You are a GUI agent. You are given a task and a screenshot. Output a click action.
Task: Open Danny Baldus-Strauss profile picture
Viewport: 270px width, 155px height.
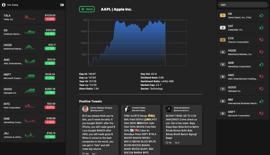coord(85,109)
